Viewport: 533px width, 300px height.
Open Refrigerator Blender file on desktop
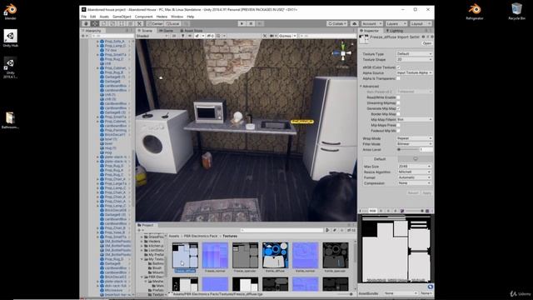(475, 11)
